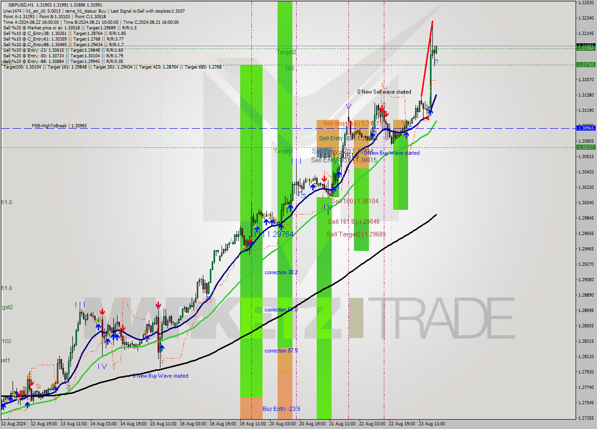The height and width of the screenshot is (429, 597).
Task: Select the 'Sell 100 | 1.30104' label
Action: (355, 201)
